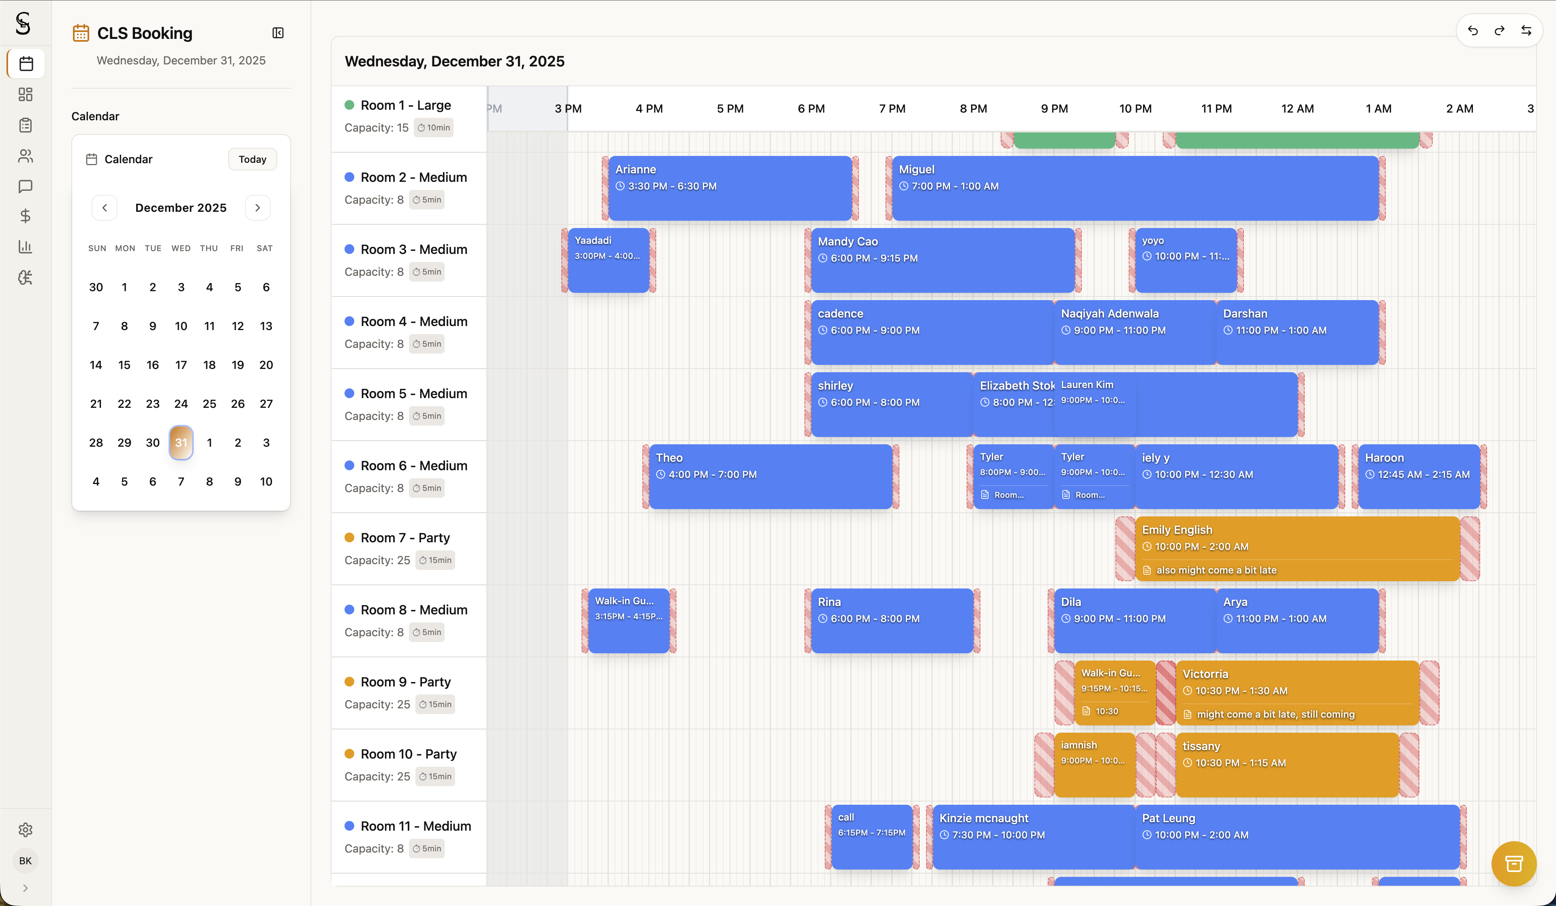Open the dashboard grid icon in sidebar
The width and height of the screenshot is (1556, 906).
25,94
